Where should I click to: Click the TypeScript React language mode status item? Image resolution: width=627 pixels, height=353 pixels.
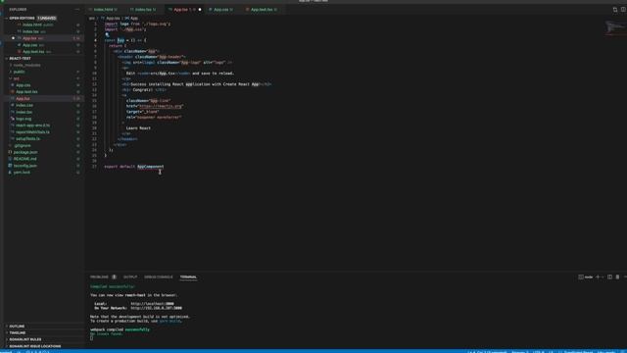tap(578, 352)
